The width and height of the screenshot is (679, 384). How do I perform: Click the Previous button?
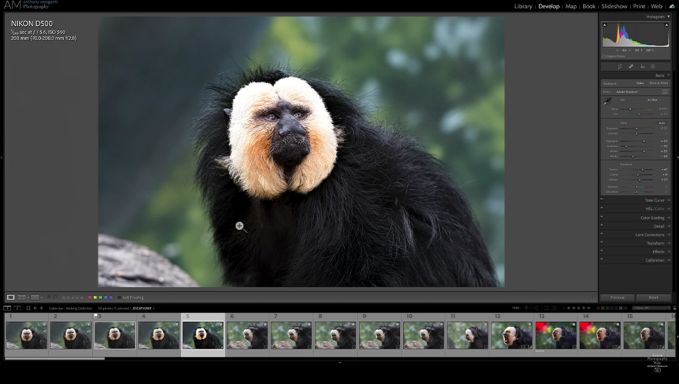point(617,297)
